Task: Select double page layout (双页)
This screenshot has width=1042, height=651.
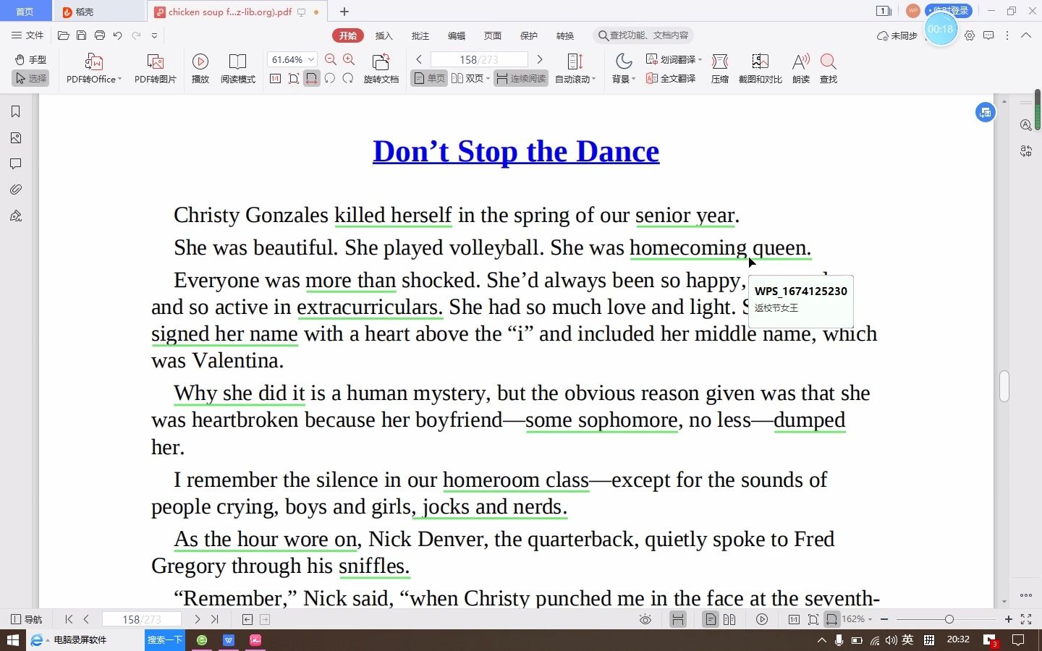Action: [x=470, y=78]
